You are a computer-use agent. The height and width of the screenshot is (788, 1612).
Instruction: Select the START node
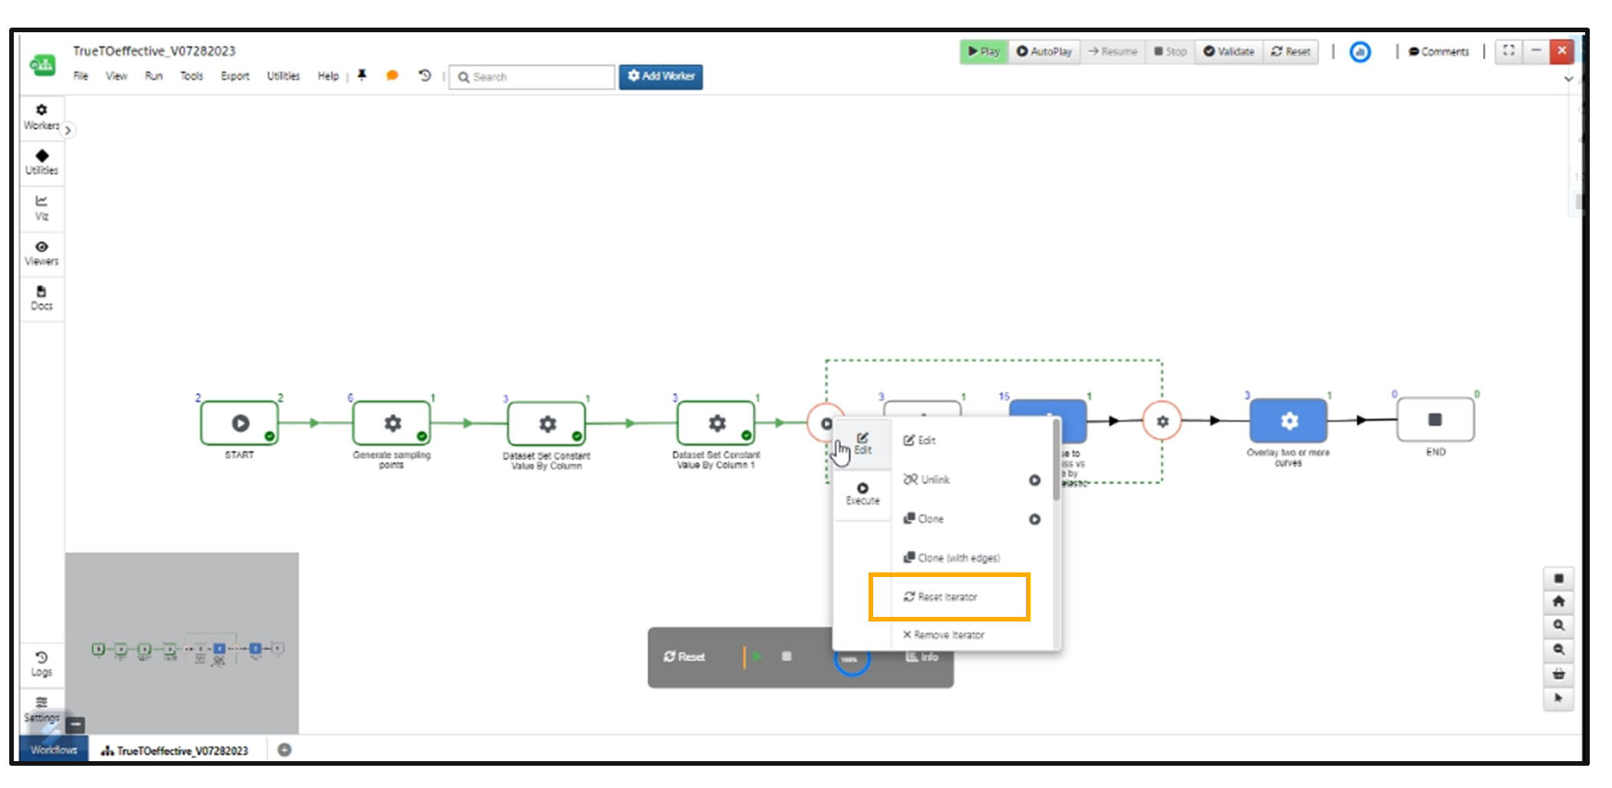pos(239,423)
